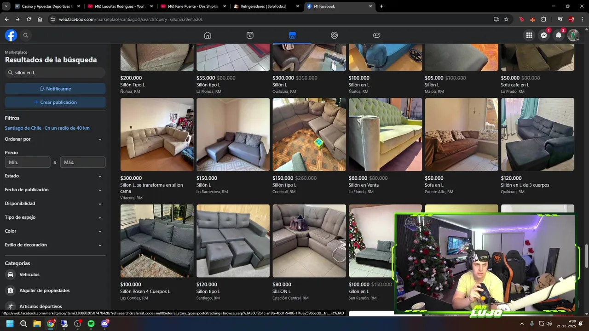Open the Facebook logo home link

click(x=11, y=35)
